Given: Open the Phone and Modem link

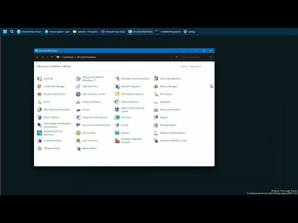Looking at the screenshot, I should coord(170,110).
